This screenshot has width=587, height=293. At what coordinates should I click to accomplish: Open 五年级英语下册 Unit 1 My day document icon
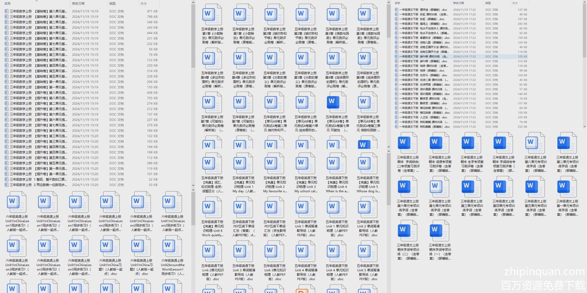(243, 164)
